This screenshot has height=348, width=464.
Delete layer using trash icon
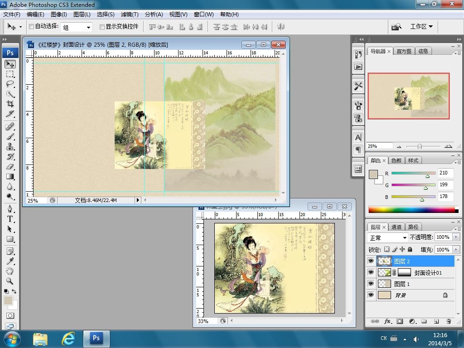tap(449, 321)
